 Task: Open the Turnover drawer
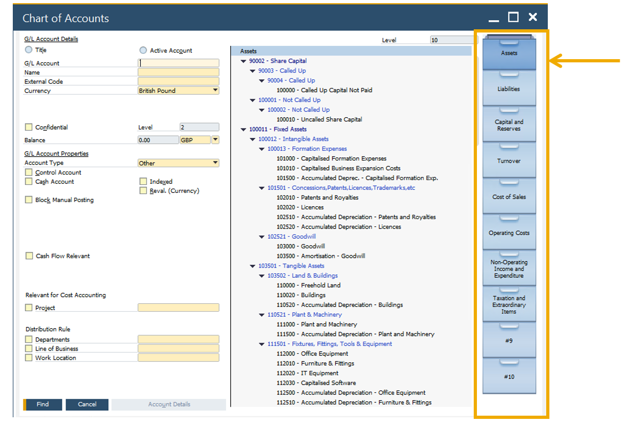click(509, 161)
